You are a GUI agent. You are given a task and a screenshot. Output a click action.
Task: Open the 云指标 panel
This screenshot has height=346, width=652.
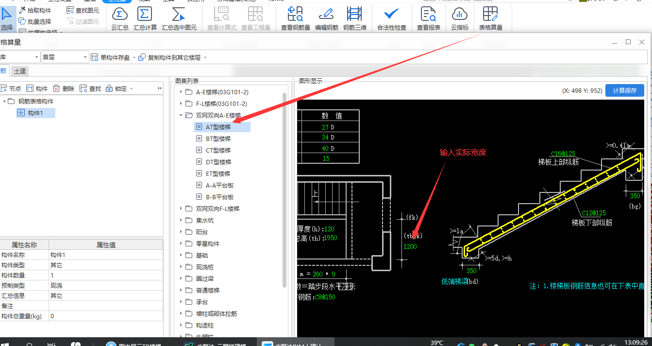coord(459,19)
